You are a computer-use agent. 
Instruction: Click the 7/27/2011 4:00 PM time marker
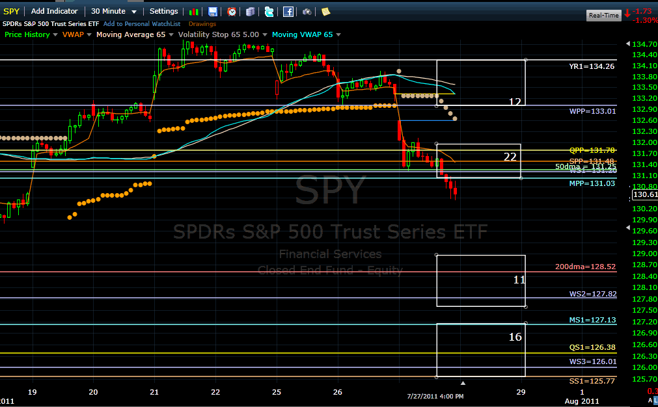(x=435, y=396)
